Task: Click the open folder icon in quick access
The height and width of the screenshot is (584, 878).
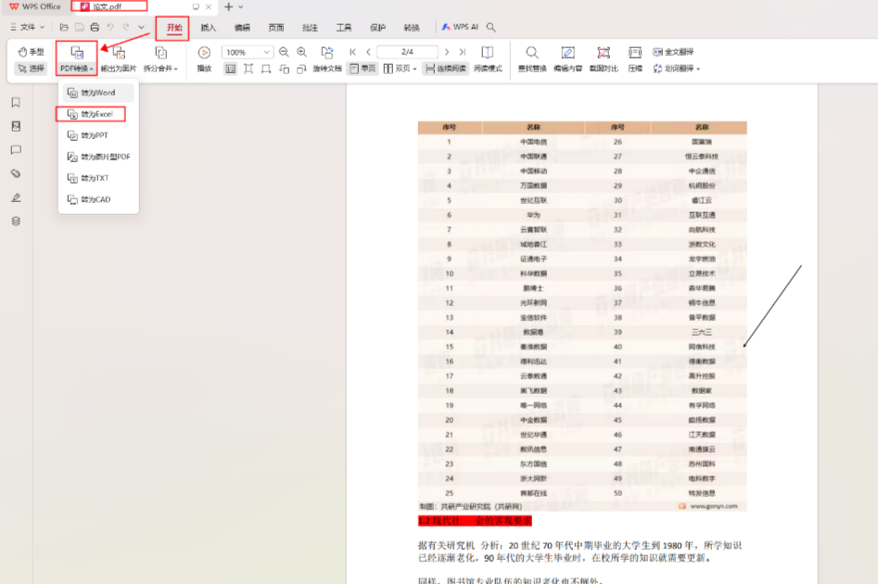Action: 64,27
